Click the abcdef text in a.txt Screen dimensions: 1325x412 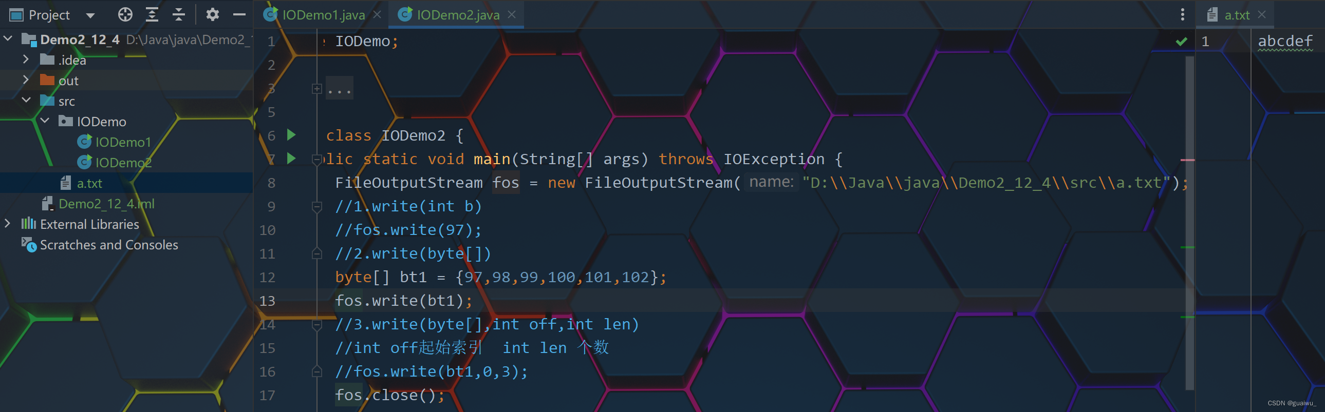point(1285,41)
